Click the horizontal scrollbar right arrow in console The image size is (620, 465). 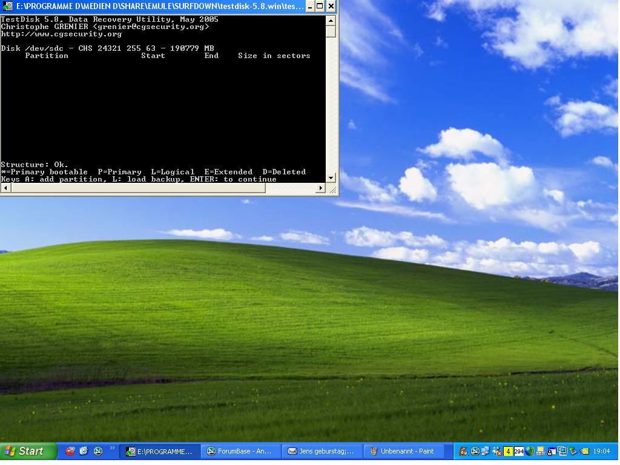click(321, 189)
